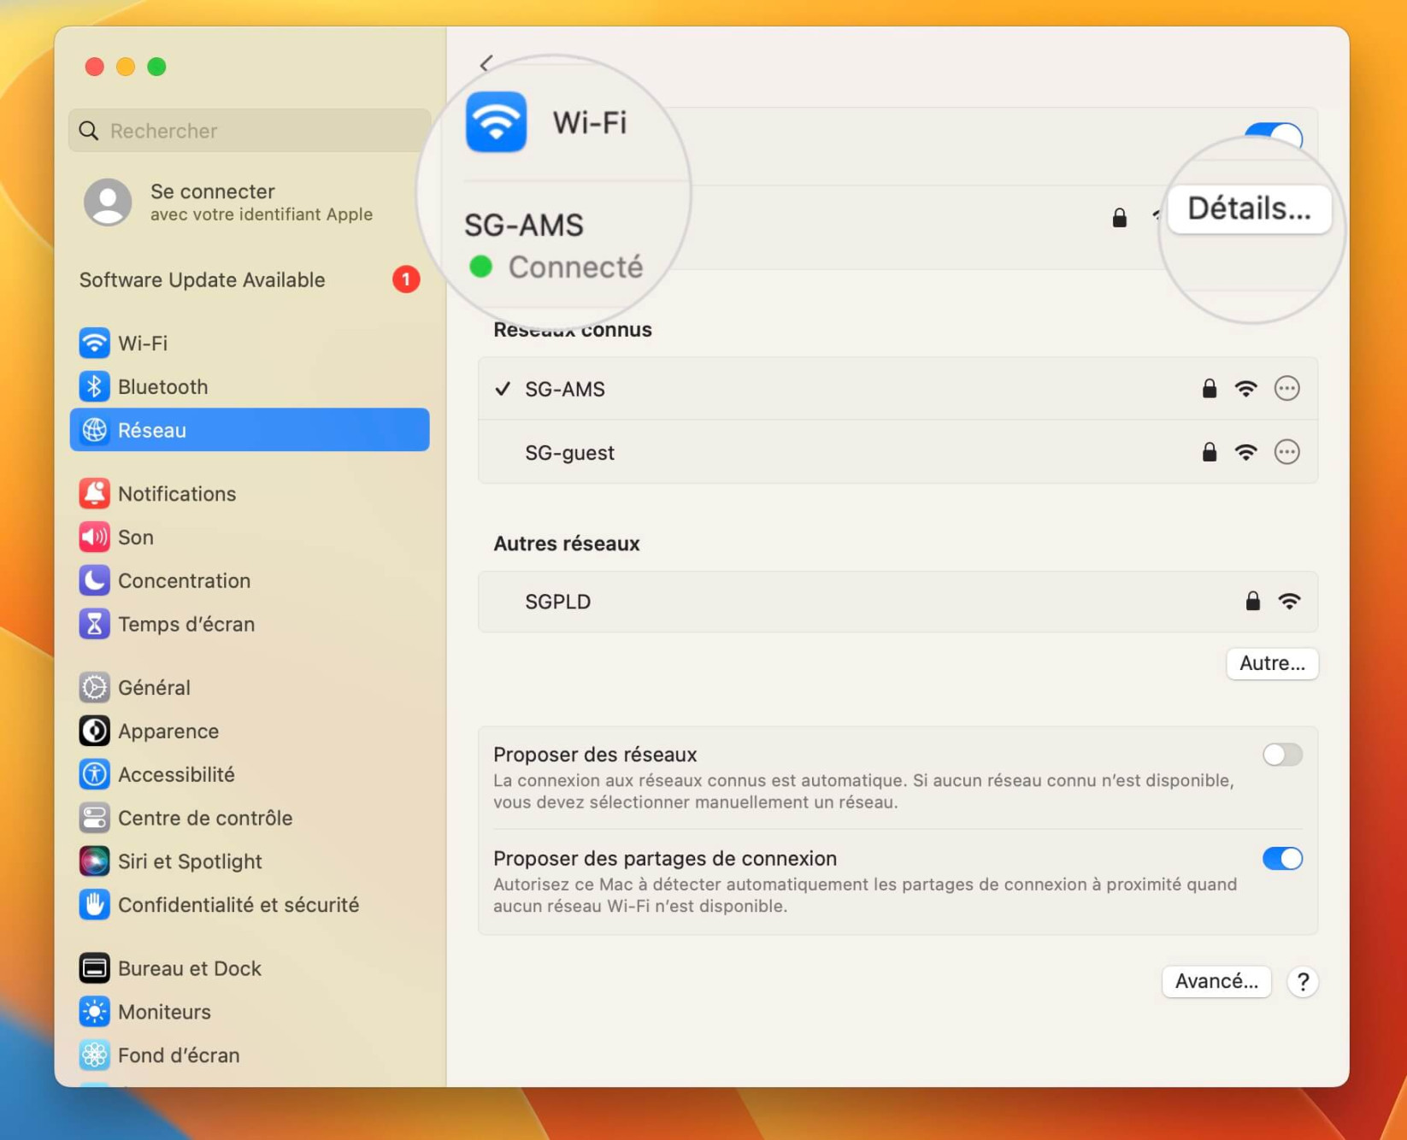Open Wi-Fi in the sidebar
This screenshot has height=1140, width=1407.
[x=249, y=343]
